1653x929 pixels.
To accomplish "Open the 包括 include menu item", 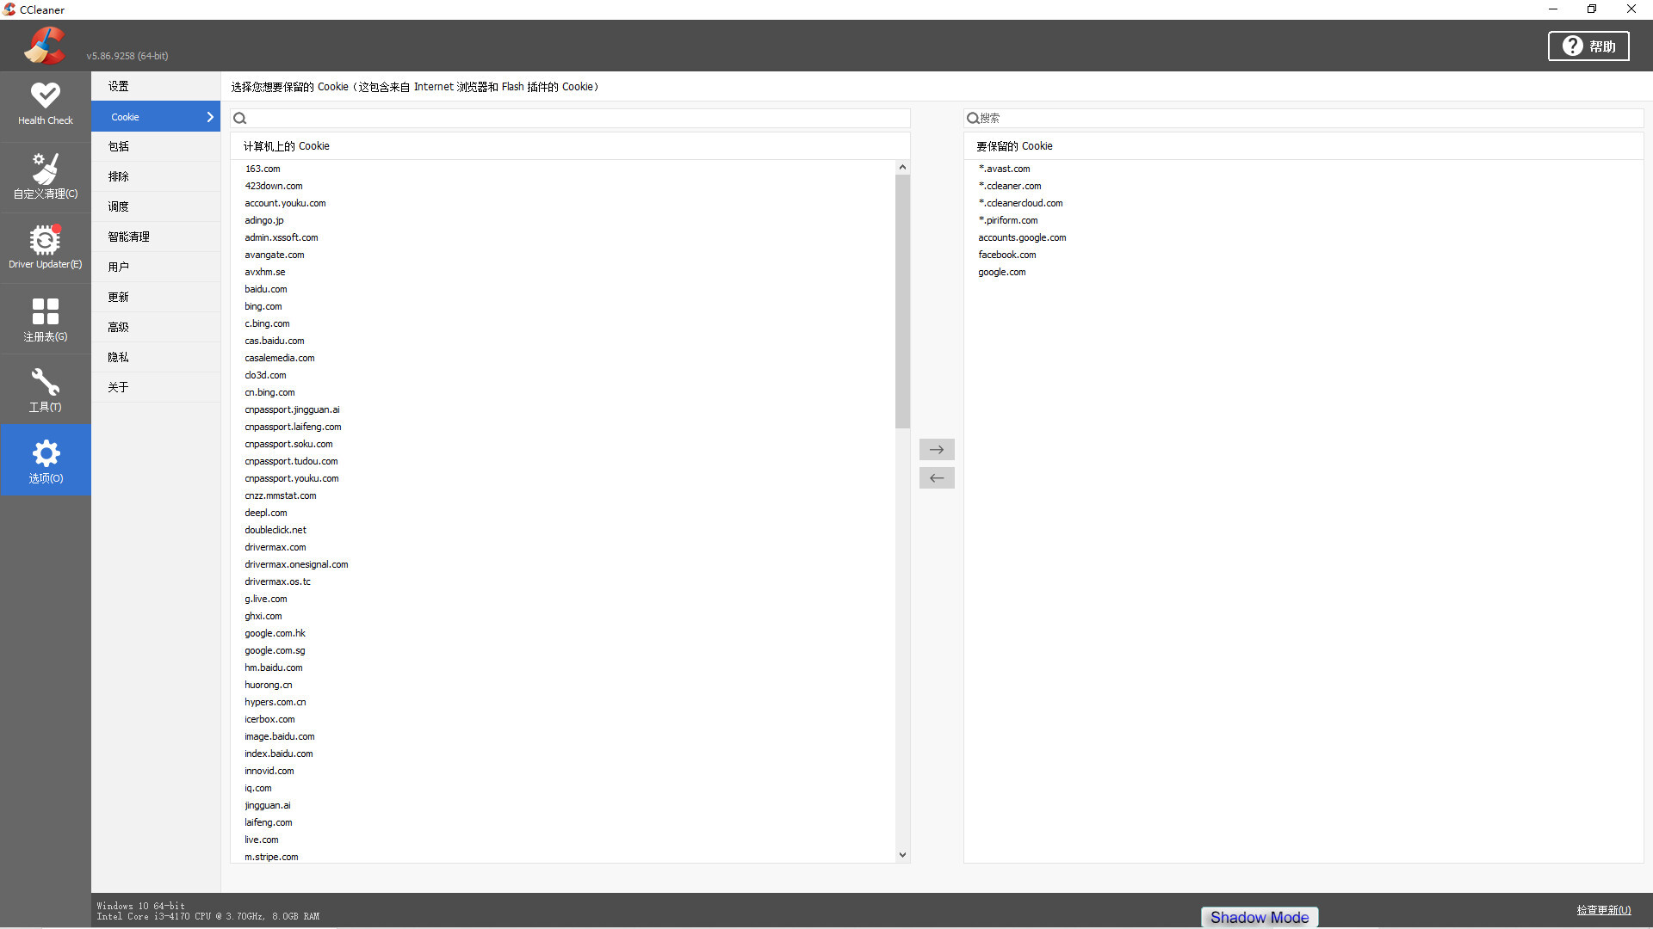I will tap(156, 146).
